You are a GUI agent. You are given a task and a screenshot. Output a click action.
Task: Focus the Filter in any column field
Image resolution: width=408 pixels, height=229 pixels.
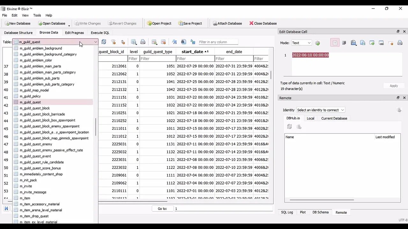point(218,42)
